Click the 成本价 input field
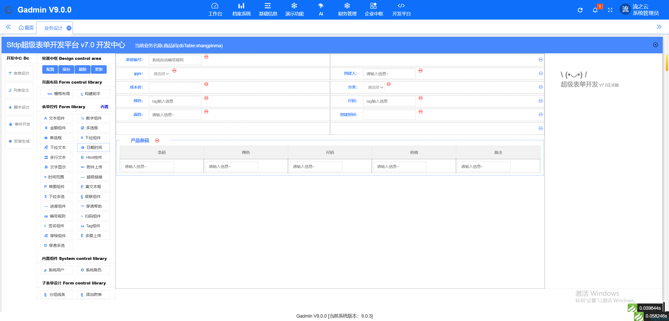The image size is (669, 321). 175,87
